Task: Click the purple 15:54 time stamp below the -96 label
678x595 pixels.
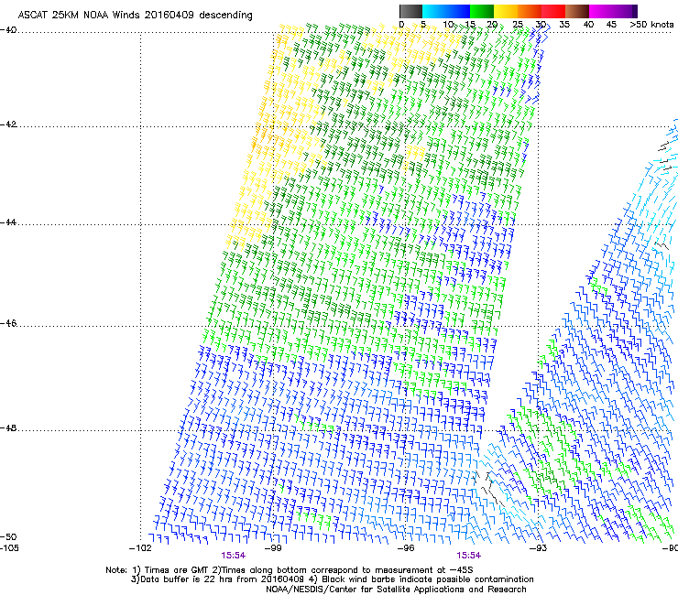Action: click(469, 556)
